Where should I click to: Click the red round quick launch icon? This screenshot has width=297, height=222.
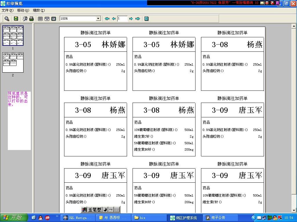[47, 218]
